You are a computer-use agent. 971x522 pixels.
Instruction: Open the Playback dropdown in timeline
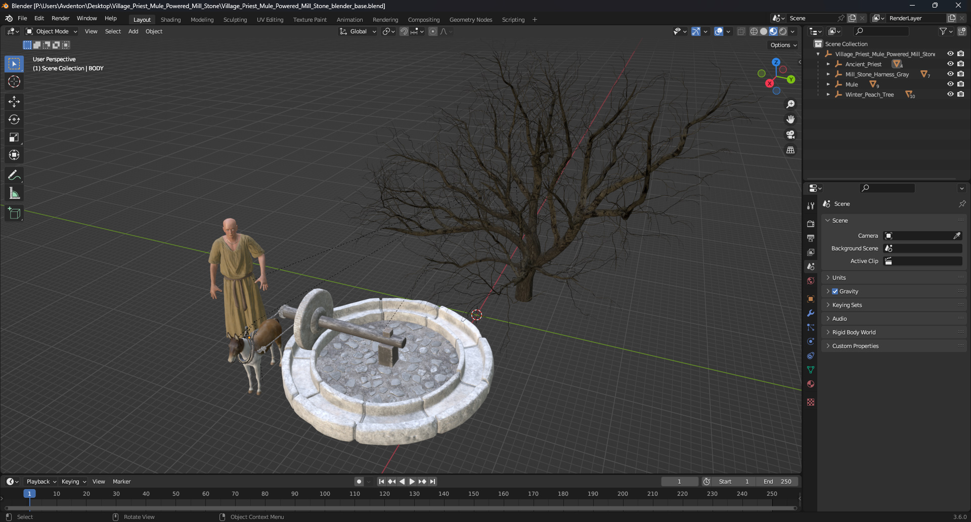click(x=41, y=482)
